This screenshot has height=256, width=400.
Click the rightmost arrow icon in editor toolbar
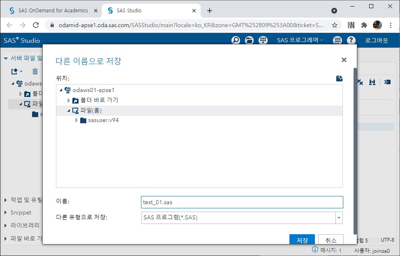(387, 82)
